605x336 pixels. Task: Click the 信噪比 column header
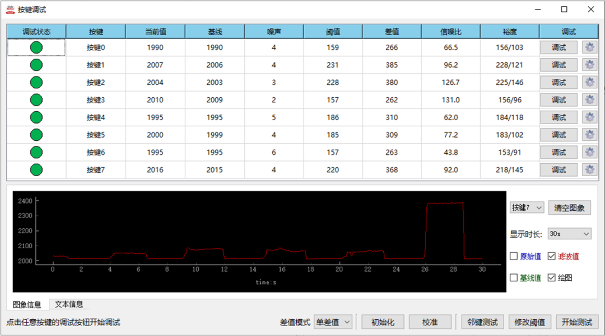450,31
